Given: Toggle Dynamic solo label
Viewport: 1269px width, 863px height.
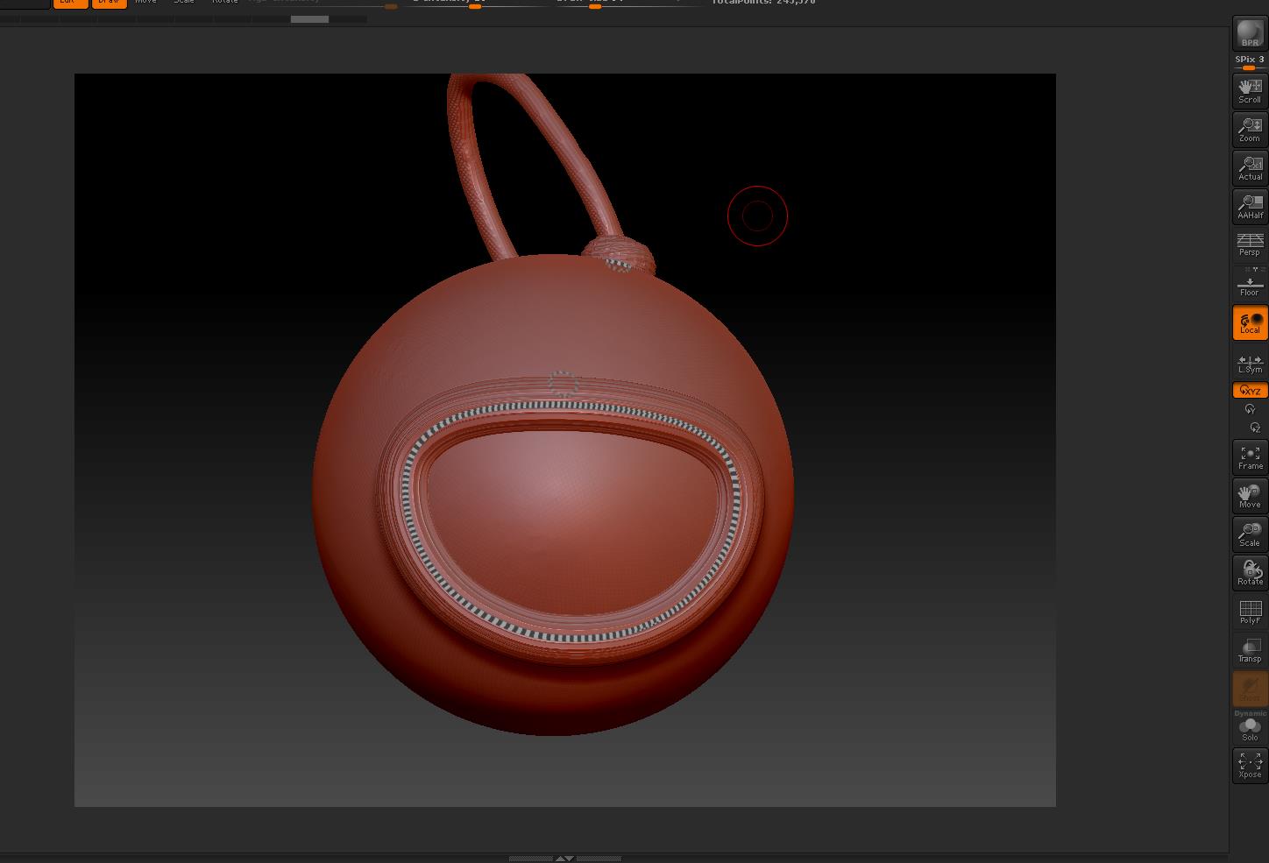Looking at the screenshot, I should [x=1250, y=713].
